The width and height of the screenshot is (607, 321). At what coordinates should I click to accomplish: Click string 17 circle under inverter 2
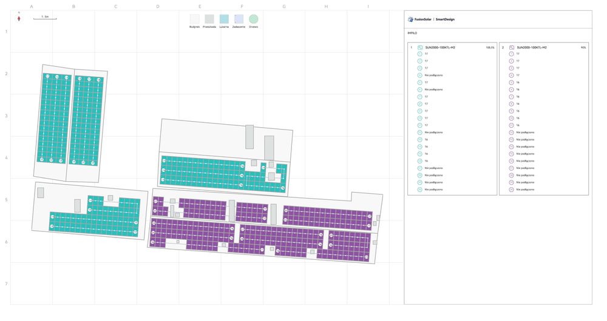point(511,168)
